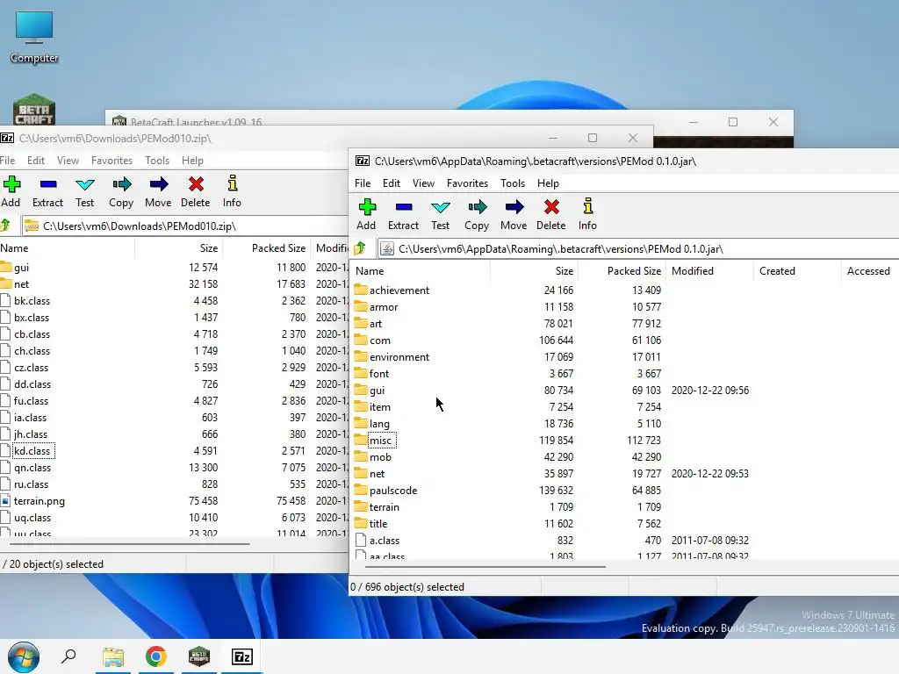The image size is (899, 674).
Task: Click Move icon in PEMod 0.1.0.jar window
Action: [514, 206]
